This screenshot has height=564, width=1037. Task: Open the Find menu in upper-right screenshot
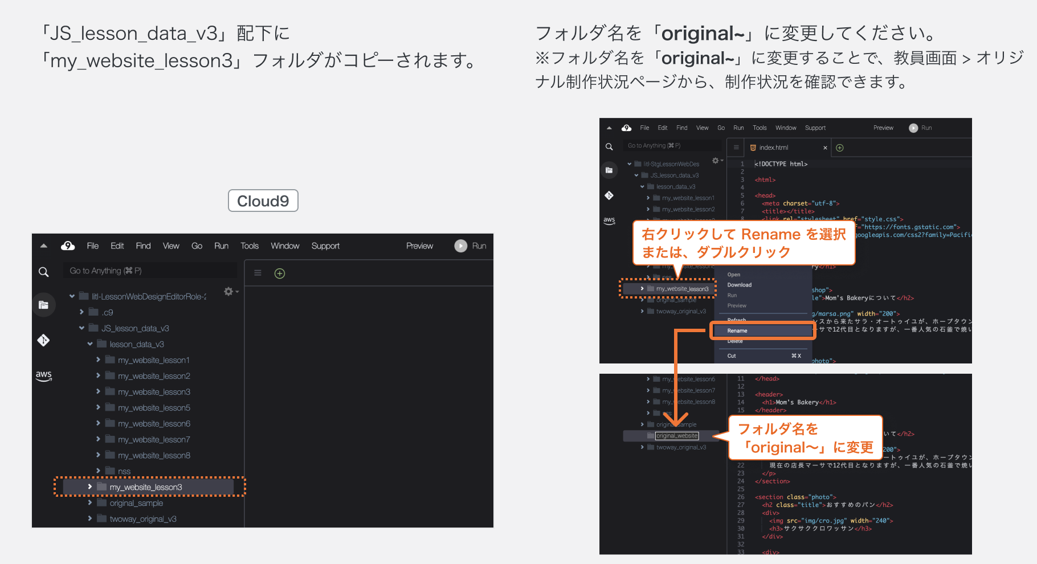tap(682, 128)
